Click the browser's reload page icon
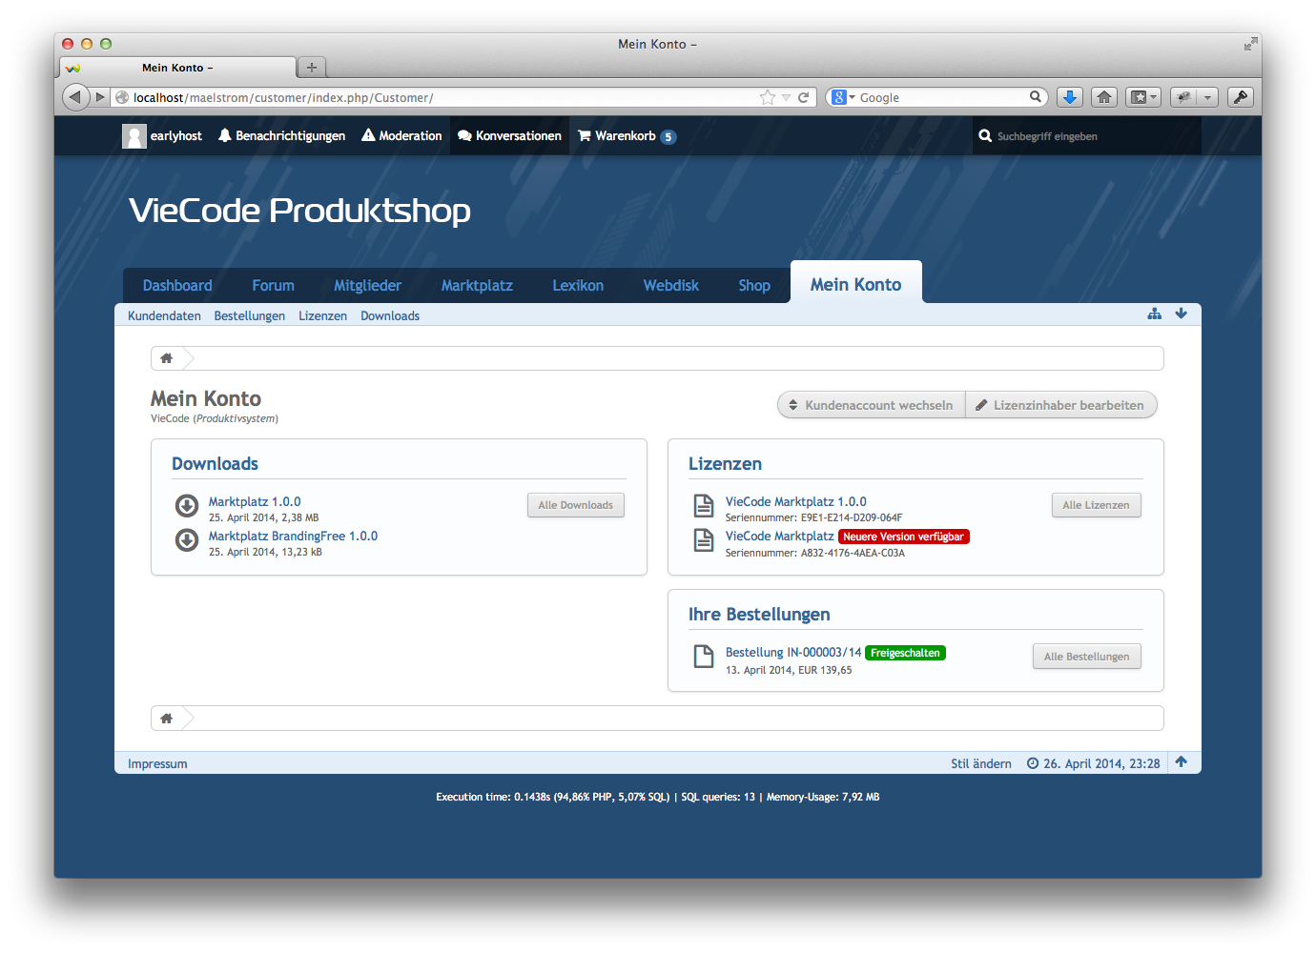1316x953 pixels. (x=803, y=97)
